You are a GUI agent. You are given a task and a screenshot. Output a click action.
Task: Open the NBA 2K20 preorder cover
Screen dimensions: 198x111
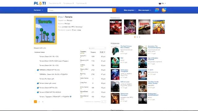[x=116, y=27]
